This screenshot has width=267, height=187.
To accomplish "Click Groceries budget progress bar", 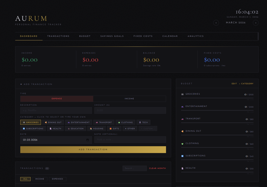I will [x=217, y=98].
